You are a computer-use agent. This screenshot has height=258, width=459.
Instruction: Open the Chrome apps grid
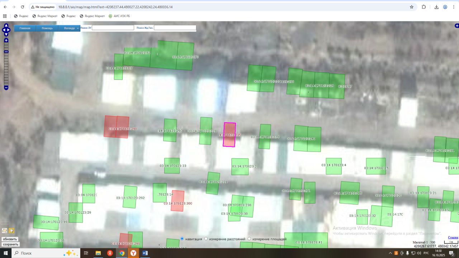click(5, 16)
